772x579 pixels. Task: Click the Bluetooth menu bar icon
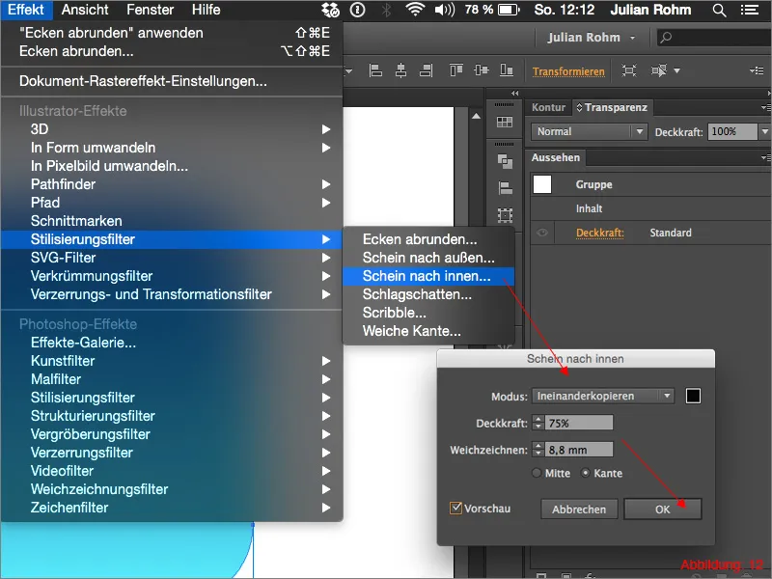(x=387, y=10)
